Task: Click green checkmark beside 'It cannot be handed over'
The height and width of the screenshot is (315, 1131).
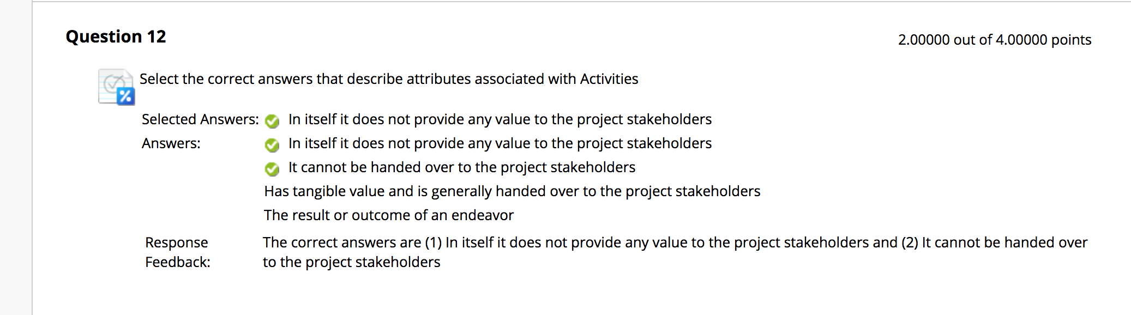Action: [272, 169]
